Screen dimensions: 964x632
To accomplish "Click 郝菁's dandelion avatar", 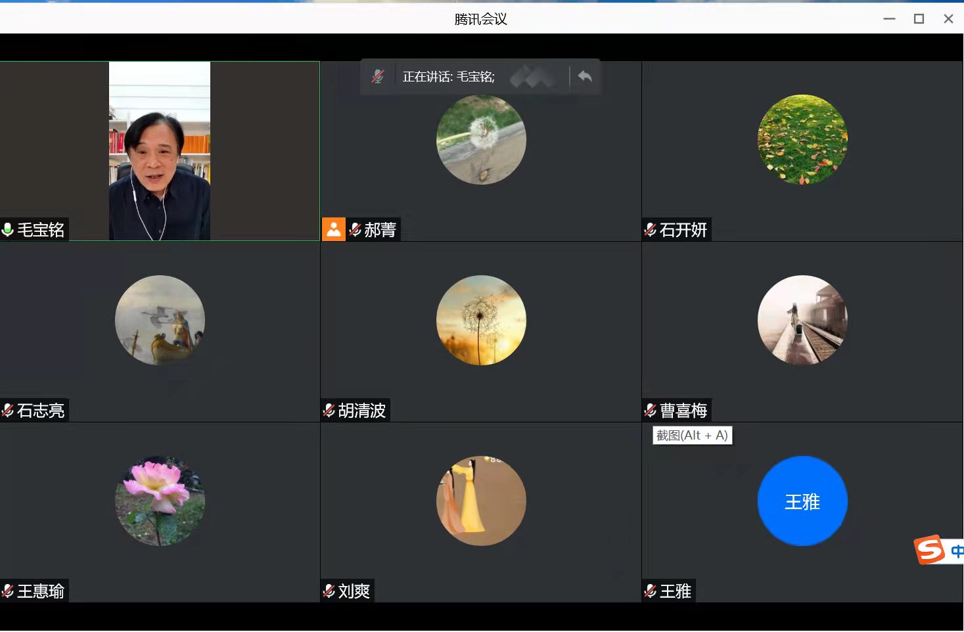I will 481,140.
